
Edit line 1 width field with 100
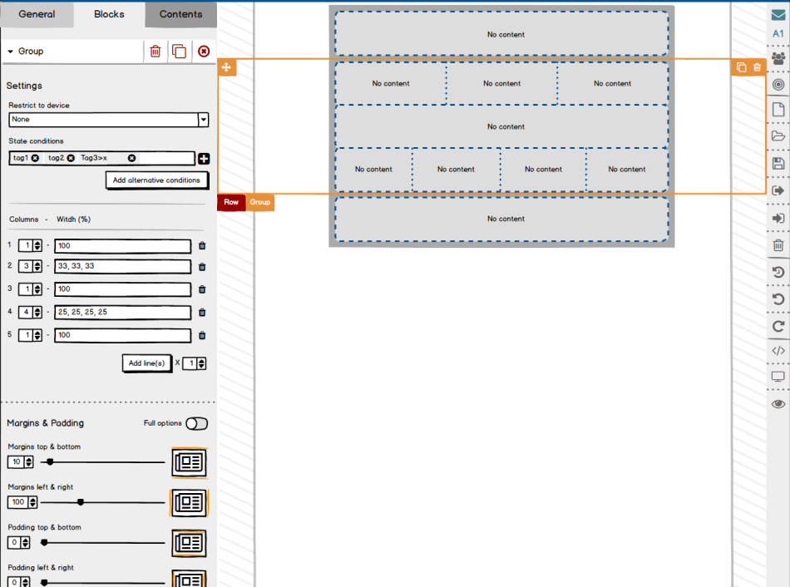(x=122, y=246)
